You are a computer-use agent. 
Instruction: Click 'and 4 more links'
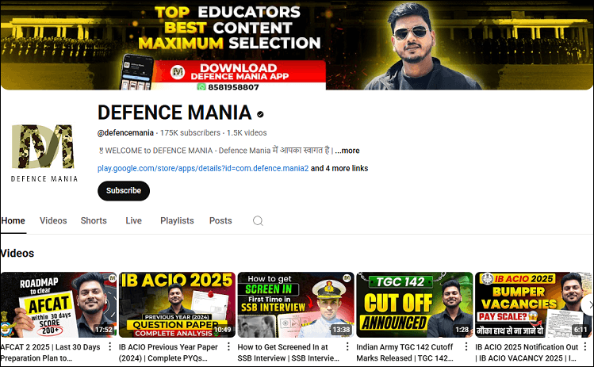point(339,168)
